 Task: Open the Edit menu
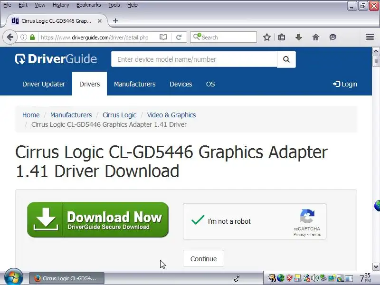[x=23, y=5]
